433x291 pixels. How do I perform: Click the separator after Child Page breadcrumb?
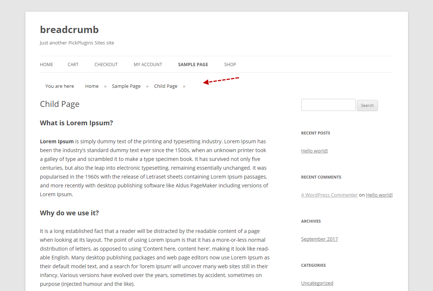tap(184, 86)
